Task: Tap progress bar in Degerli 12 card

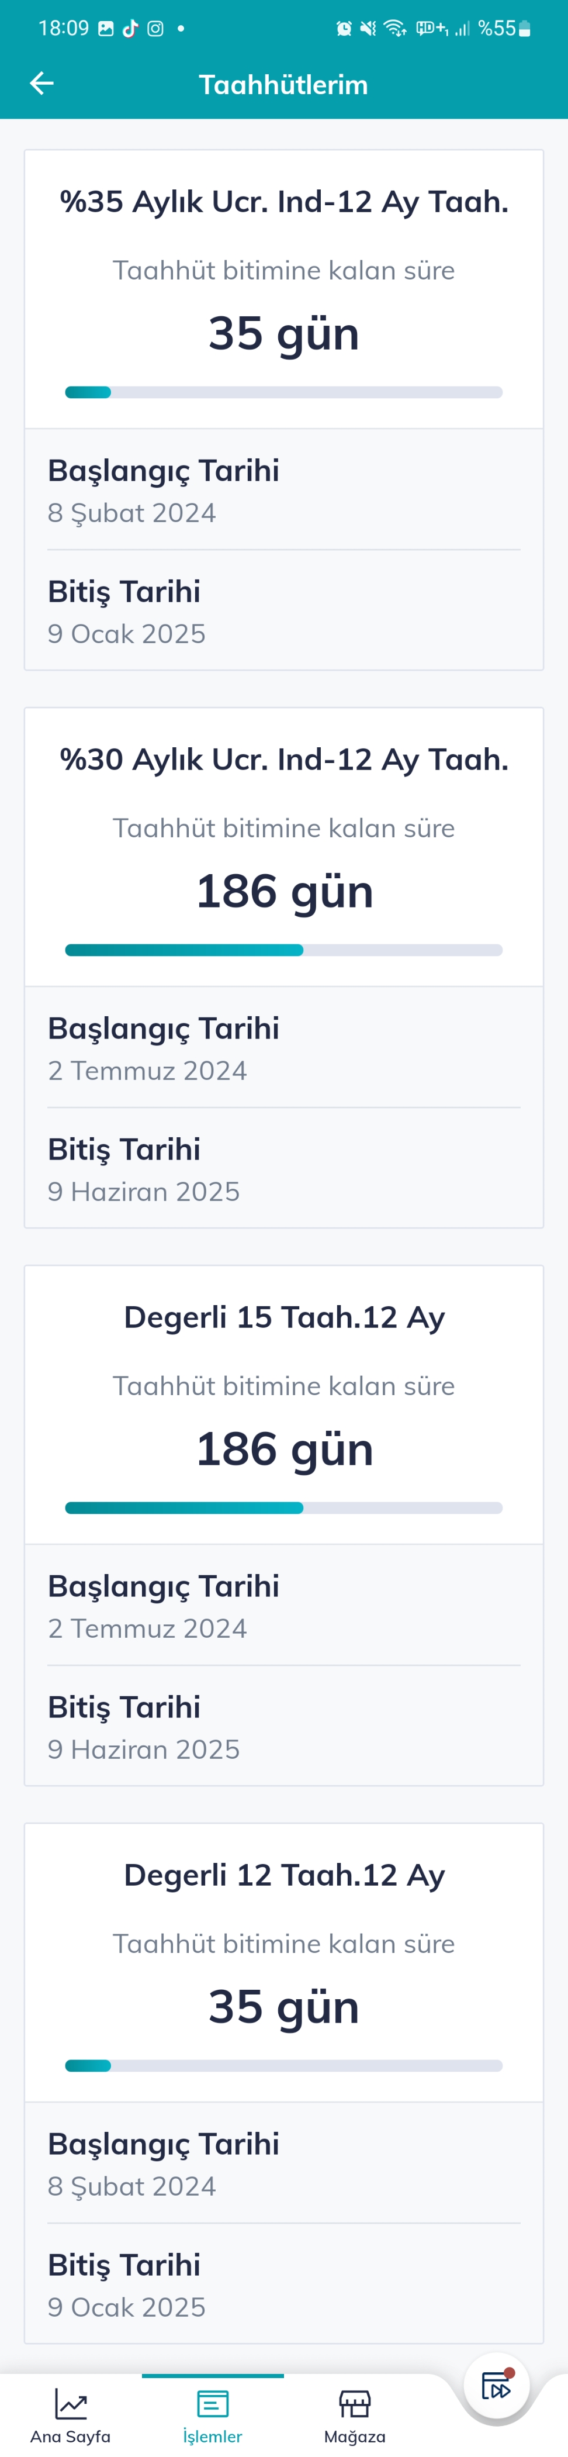Action: coord(284,2066)
